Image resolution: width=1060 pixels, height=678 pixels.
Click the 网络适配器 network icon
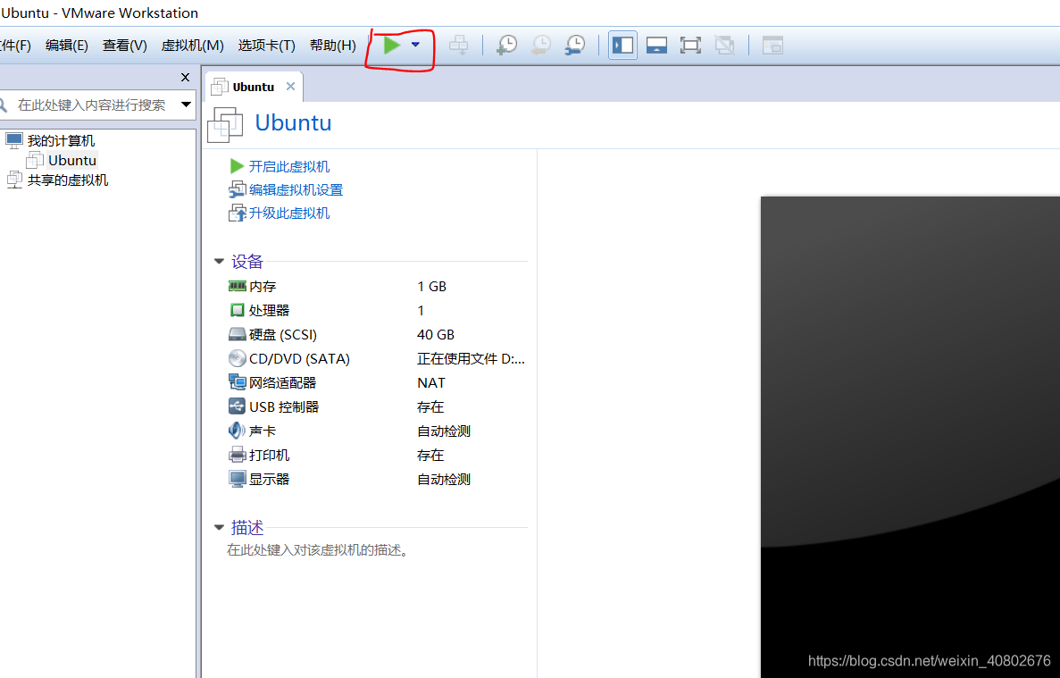(x=238, y=382)
